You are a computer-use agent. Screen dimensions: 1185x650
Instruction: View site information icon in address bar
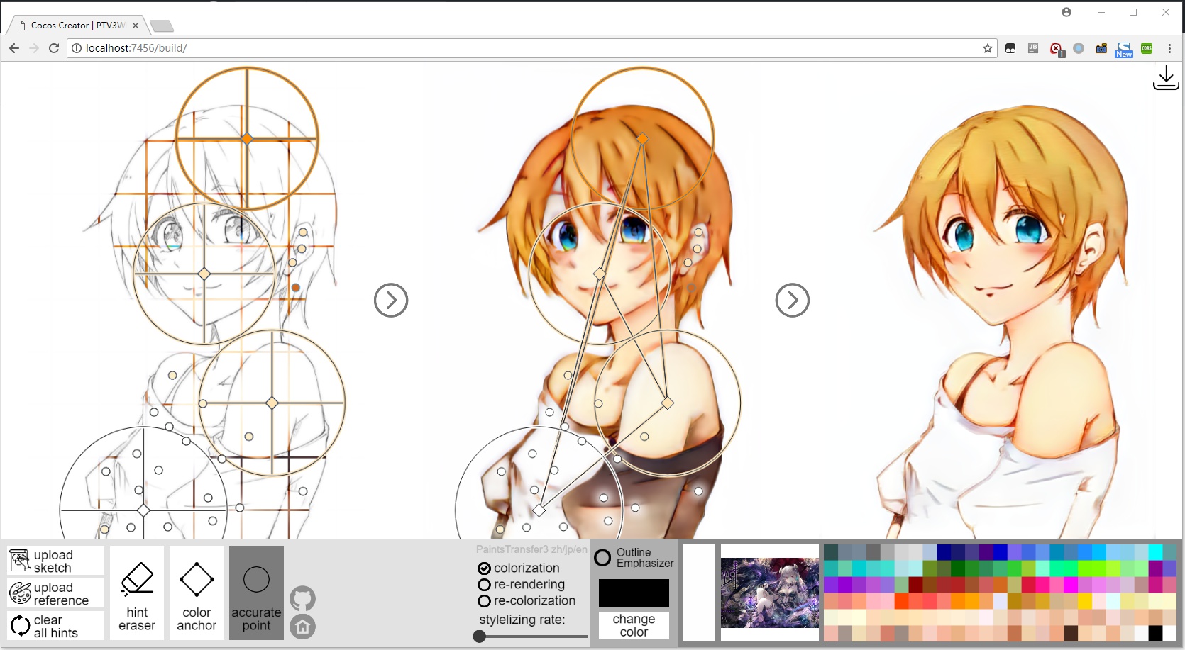77,48
